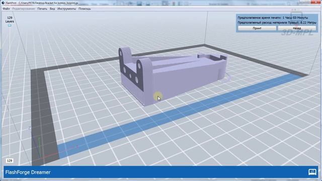Click the estimated print time text
This screenshot has width=322, height=181.
pos(273,18)
